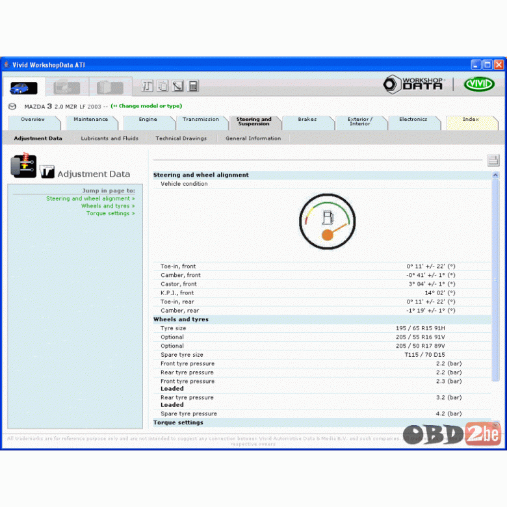The height and width of the screenshot is (507, 507).
Task: Open the second greyed-out top tab icon
Action: tap(67, 87)
